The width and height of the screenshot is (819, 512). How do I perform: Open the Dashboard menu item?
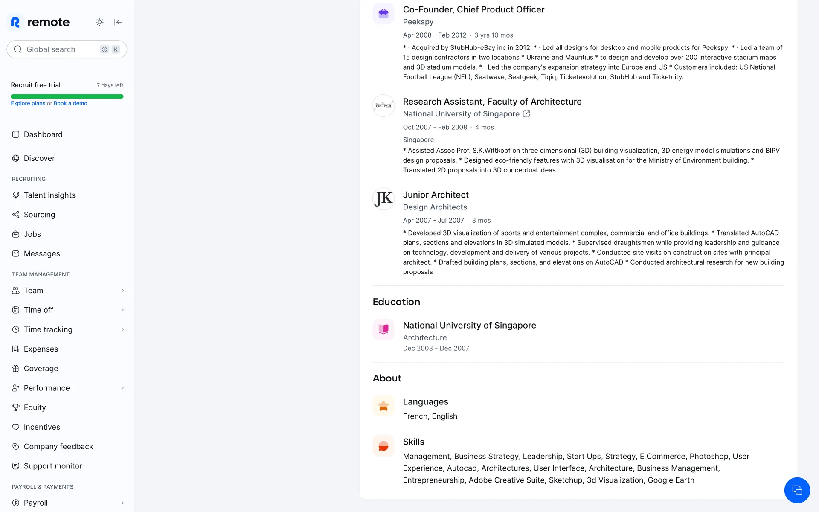click(x=43, y=134)
